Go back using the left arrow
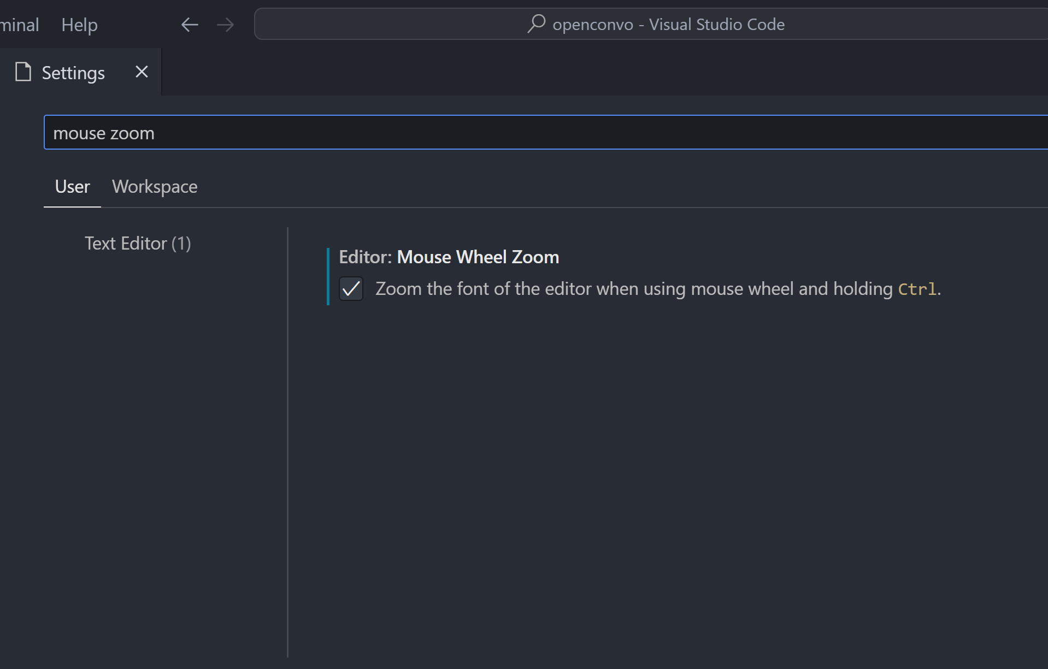This screenshot has height=669, width=1048. [x=189, y=25]
